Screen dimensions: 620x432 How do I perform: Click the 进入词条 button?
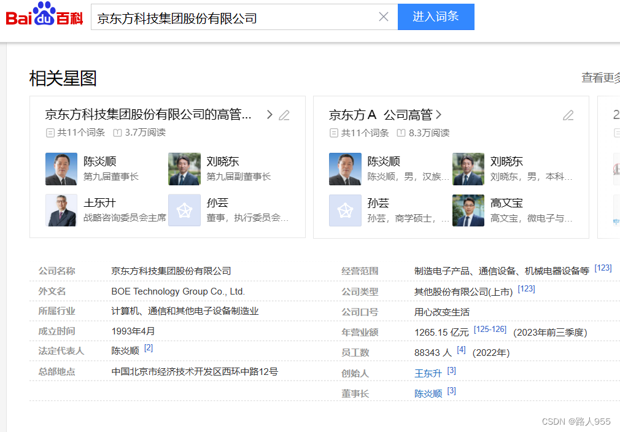[436, 17]
